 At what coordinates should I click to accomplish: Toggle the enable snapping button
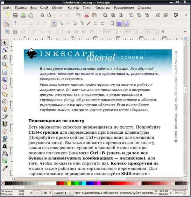click(7, 23)
